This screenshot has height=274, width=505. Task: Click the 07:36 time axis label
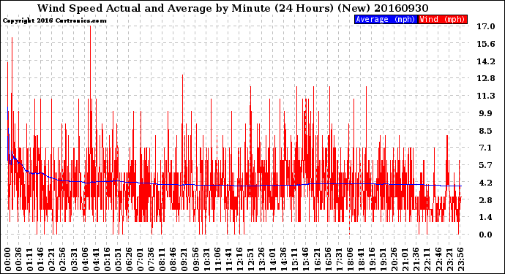tap(151, 259)
